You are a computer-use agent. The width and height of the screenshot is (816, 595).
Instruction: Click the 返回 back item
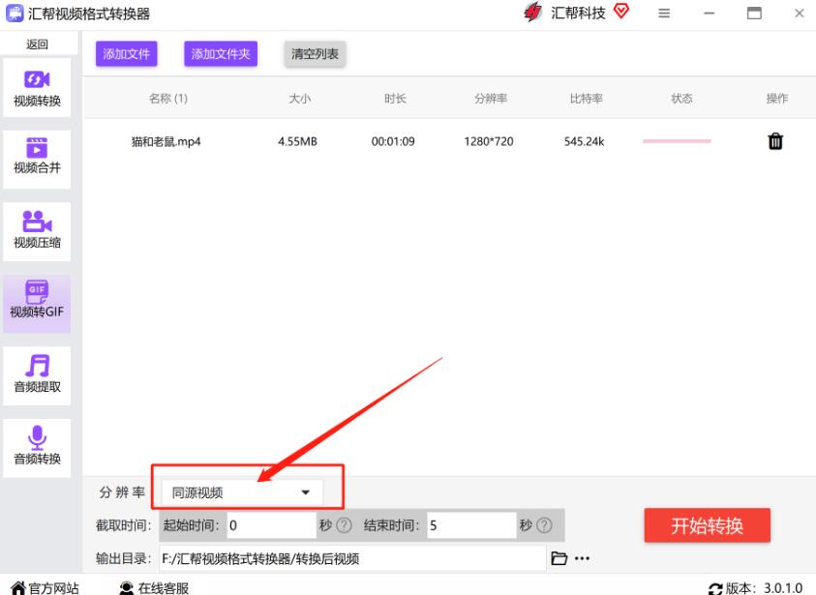point(37,45)
